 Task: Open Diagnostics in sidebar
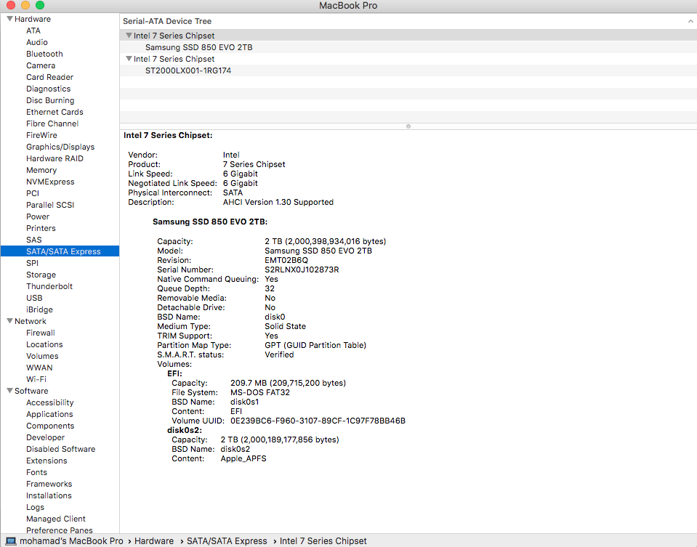49,89
